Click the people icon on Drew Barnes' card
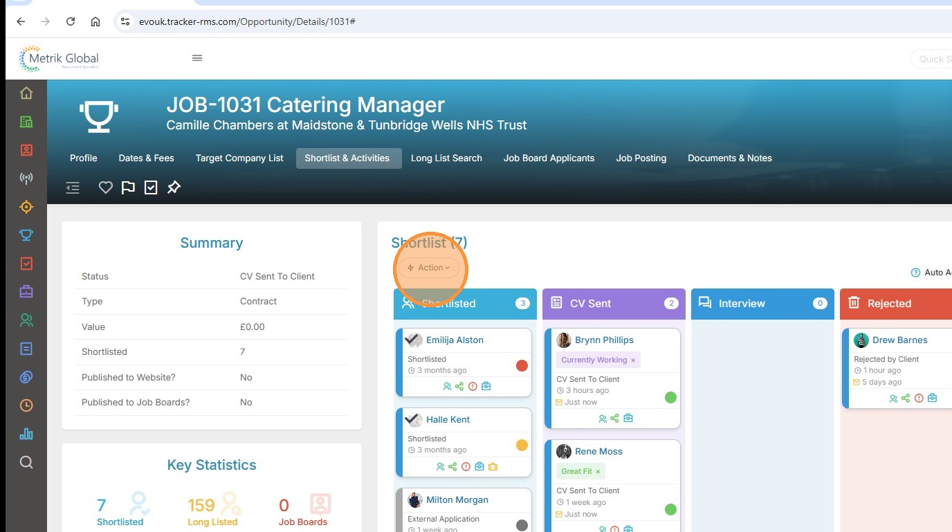Screen dimensions: 952x532 [893, 398]
